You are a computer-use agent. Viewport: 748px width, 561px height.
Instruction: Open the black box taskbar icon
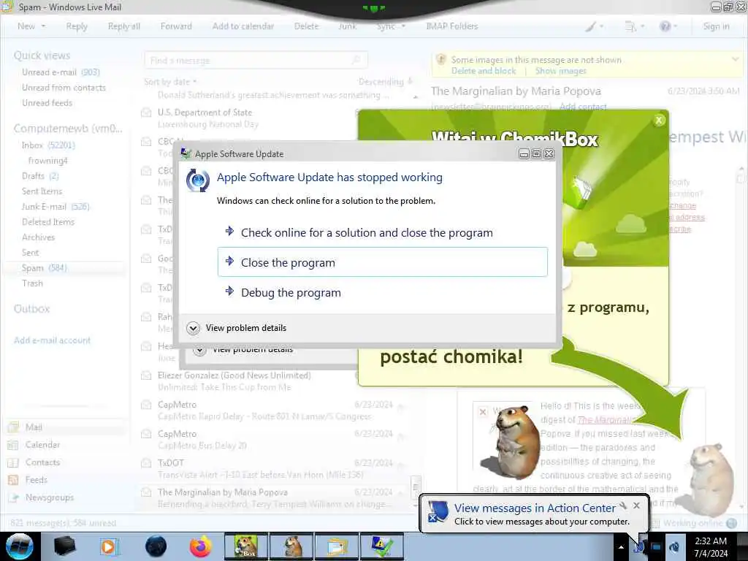pyautogui.click(x=64, y=546)
